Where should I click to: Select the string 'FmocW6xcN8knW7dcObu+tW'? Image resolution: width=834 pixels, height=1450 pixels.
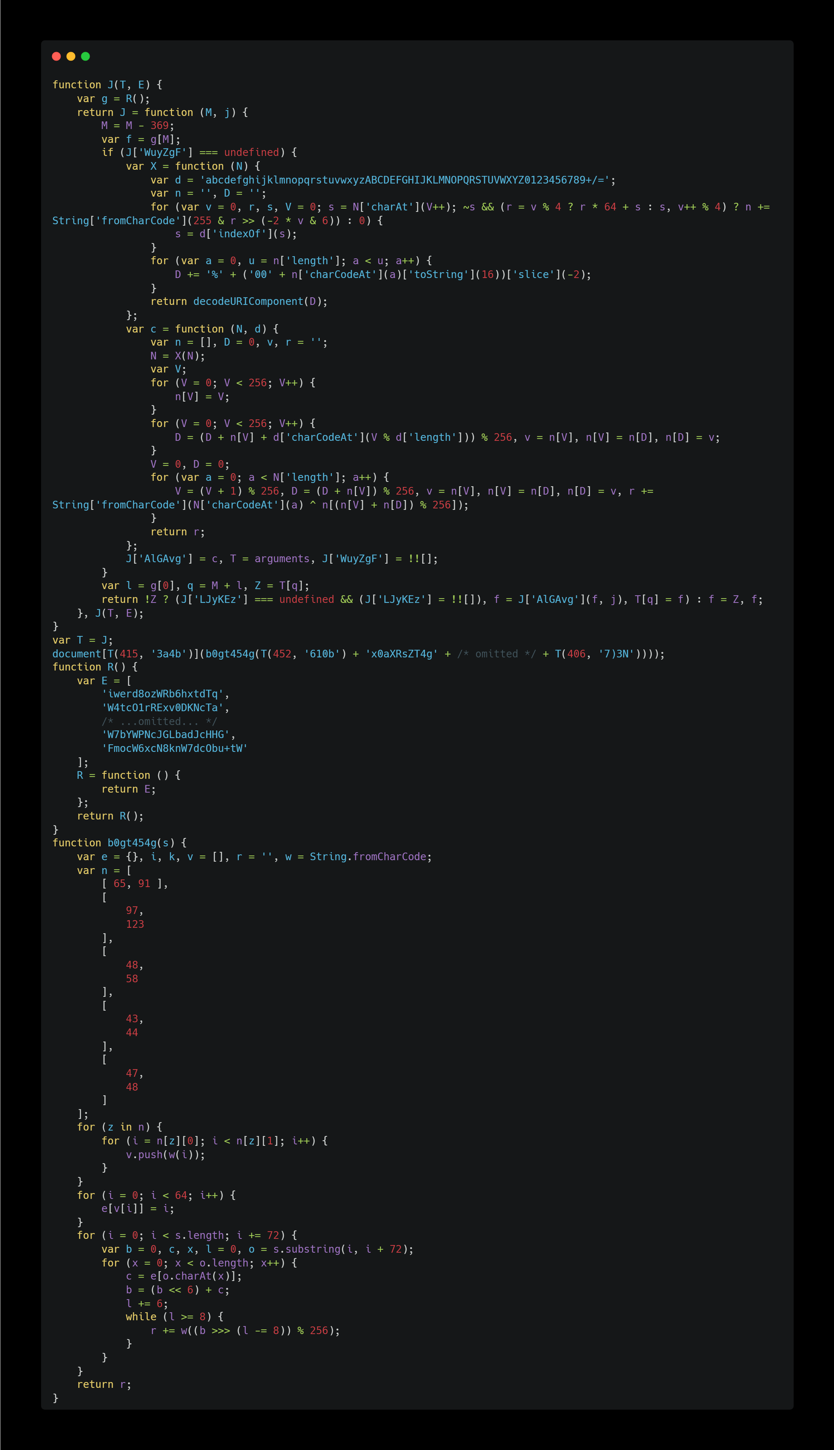tap(175, 748)
